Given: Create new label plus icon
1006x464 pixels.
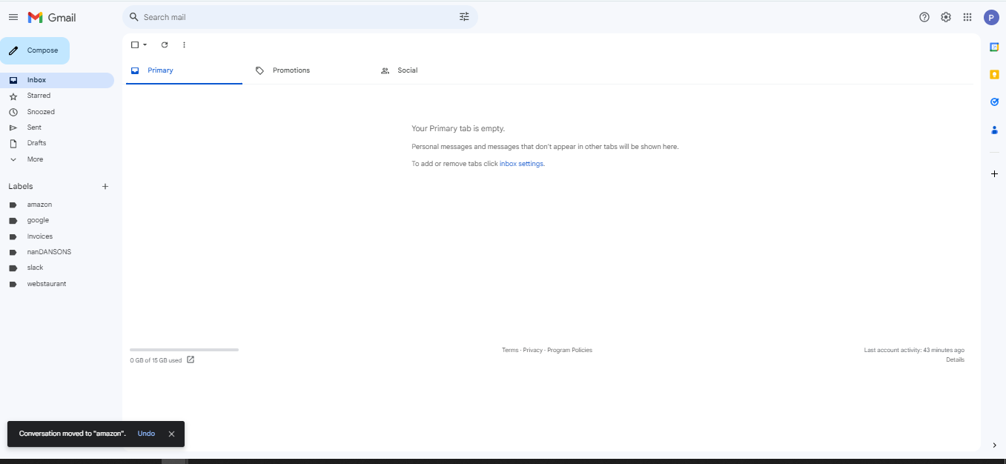Looking at the screenshot, I should tap(105, 187).
